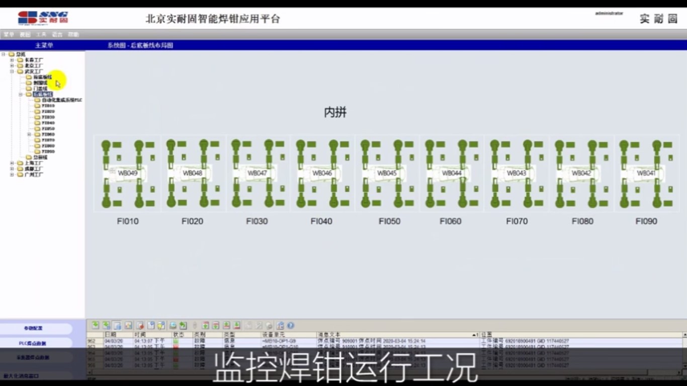Expand the 上海工厂 tree node
The height and width of the screenshot is (386, 687).
click(12, 163)
